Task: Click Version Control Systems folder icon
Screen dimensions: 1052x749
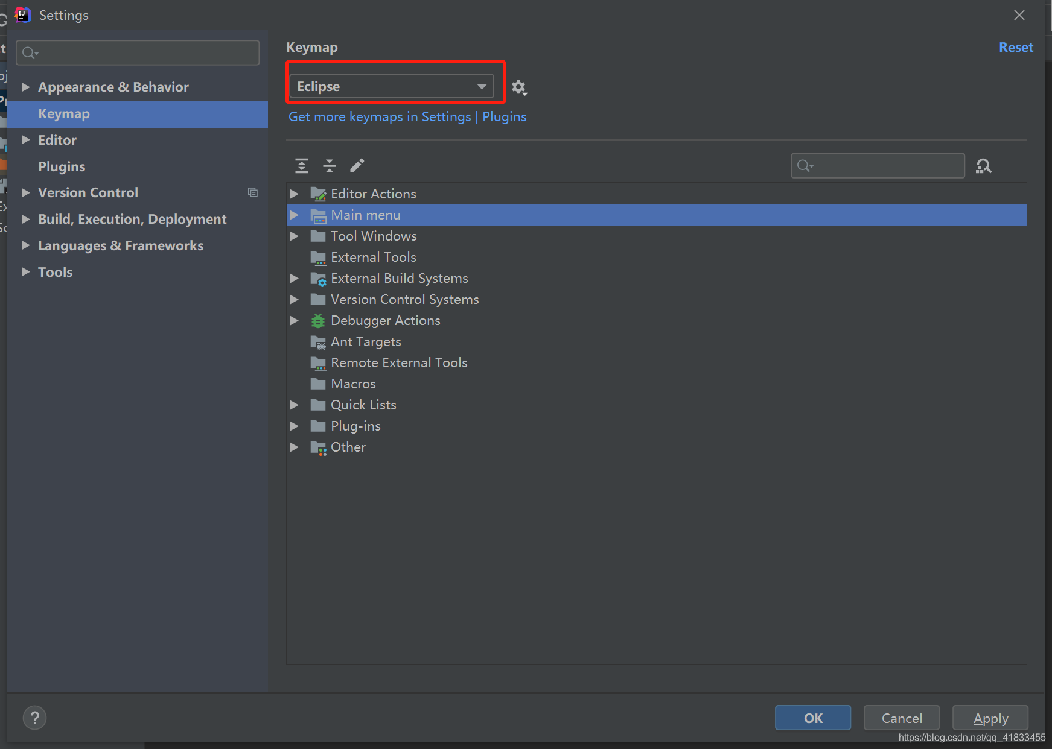Action: click(318, 299)
